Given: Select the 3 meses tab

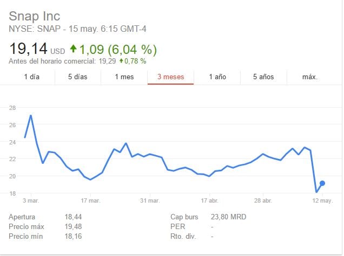Looking at the screenshot, I should click(170, 77).
